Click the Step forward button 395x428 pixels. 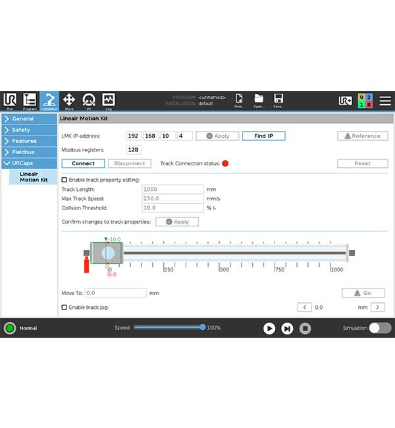[x=287, y=329]
